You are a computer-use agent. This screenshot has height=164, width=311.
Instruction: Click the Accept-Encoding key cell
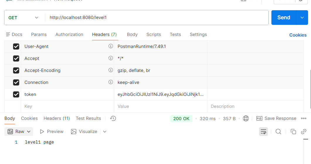(67, 70)
